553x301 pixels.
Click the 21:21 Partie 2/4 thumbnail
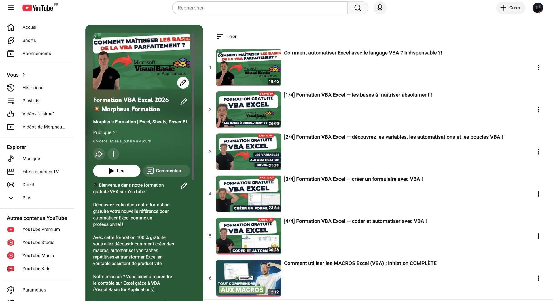[249, 152]
